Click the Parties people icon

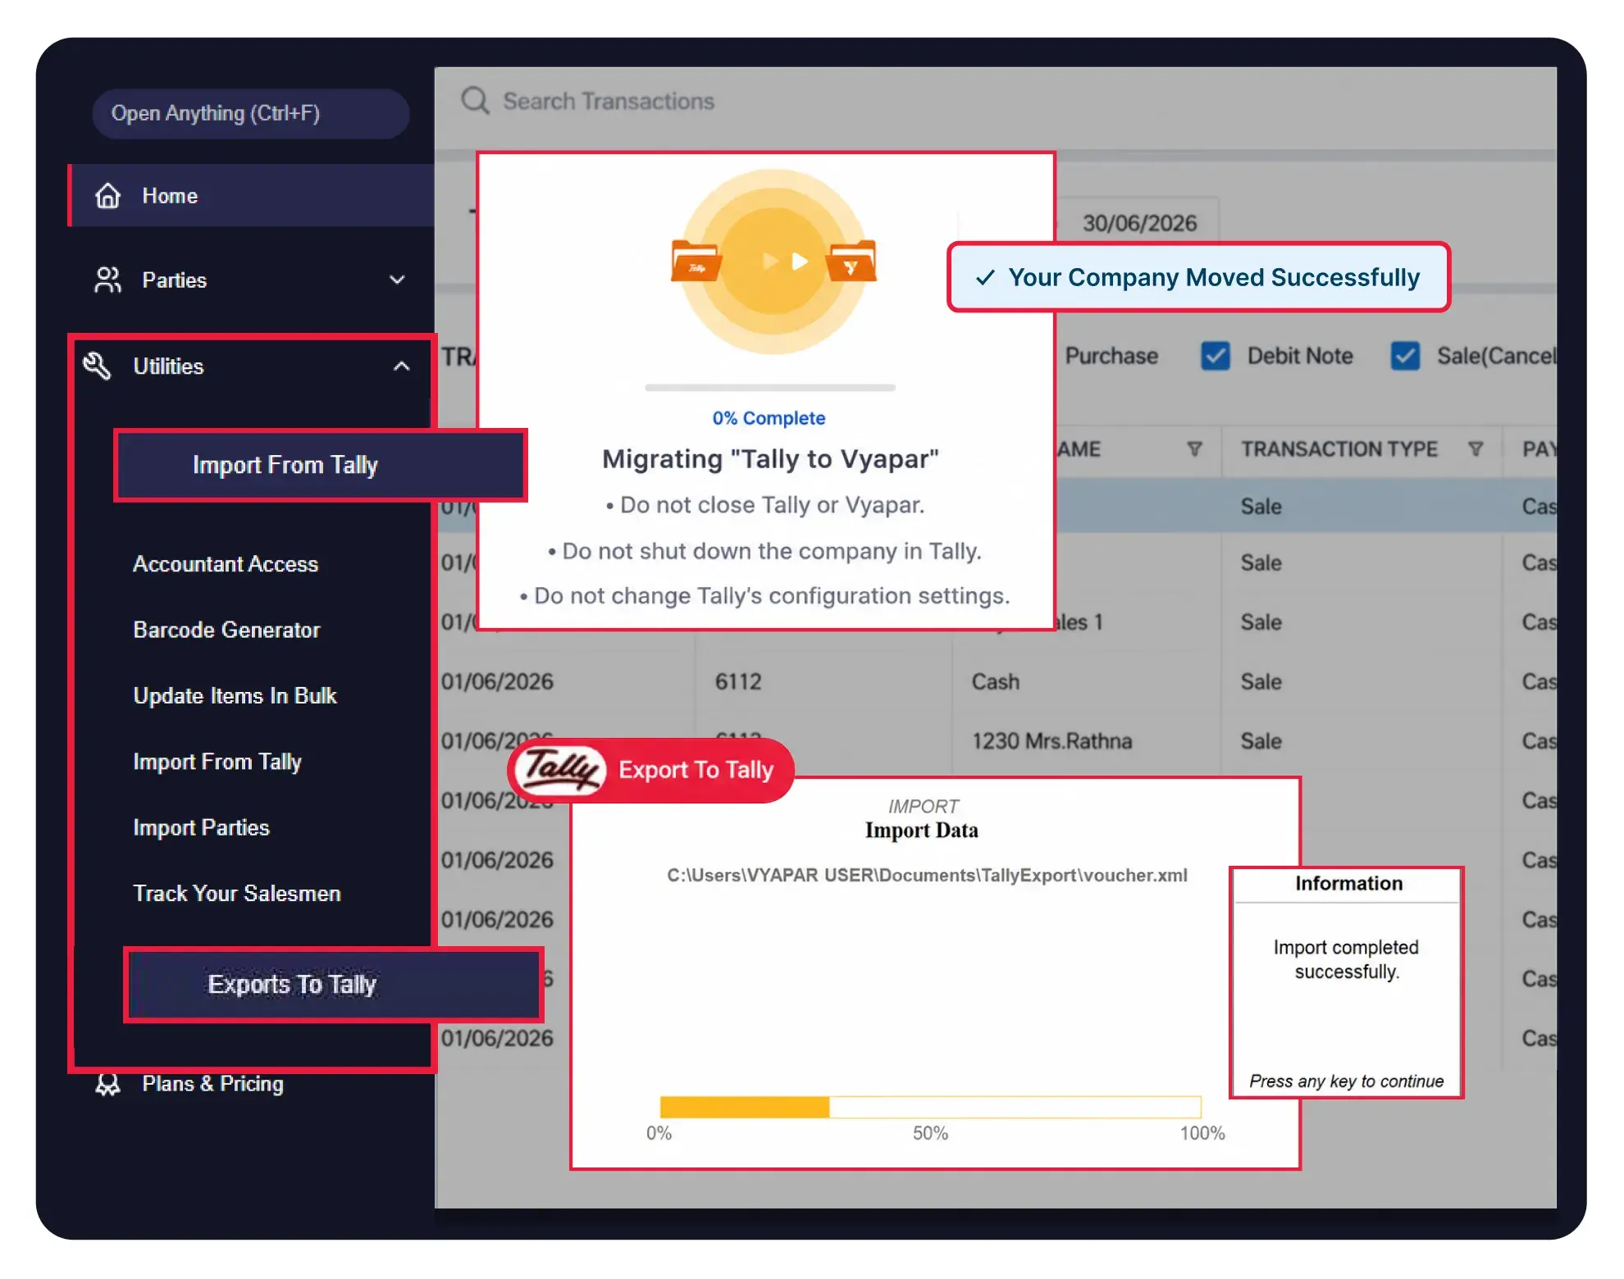tap(107, 280)
